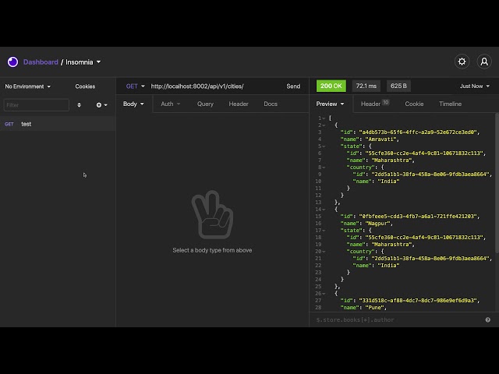Click the "Amravati" name value
This screenshot has width=499, height=374.
380,139
